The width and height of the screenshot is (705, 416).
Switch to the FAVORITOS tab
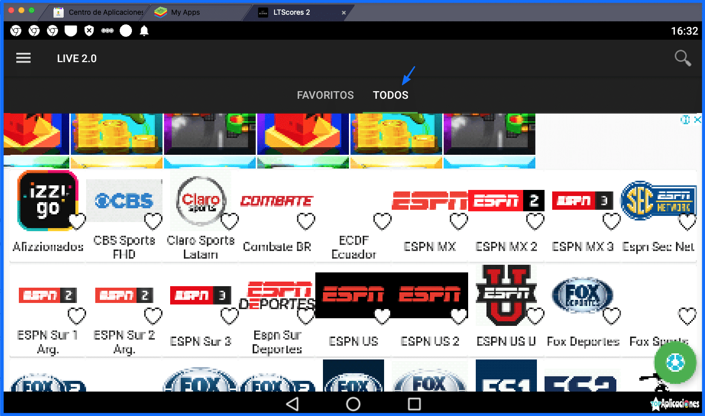click(x=325, y=95)
